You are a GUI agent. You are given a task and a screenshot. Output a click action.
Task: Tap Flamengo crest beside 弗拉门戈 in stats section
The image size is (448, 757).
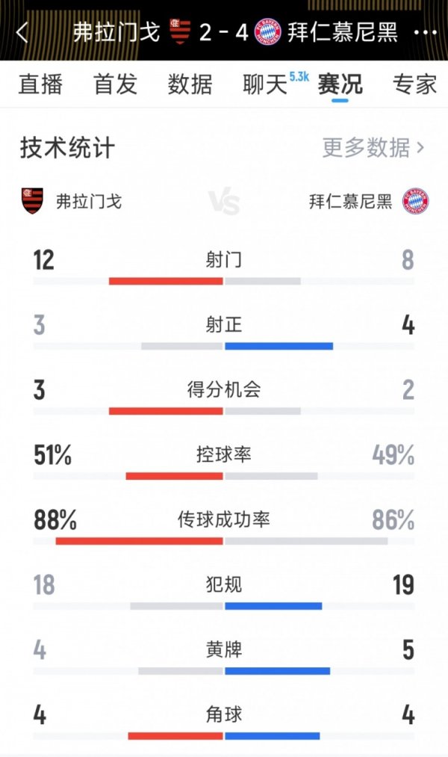coord(32,201)
